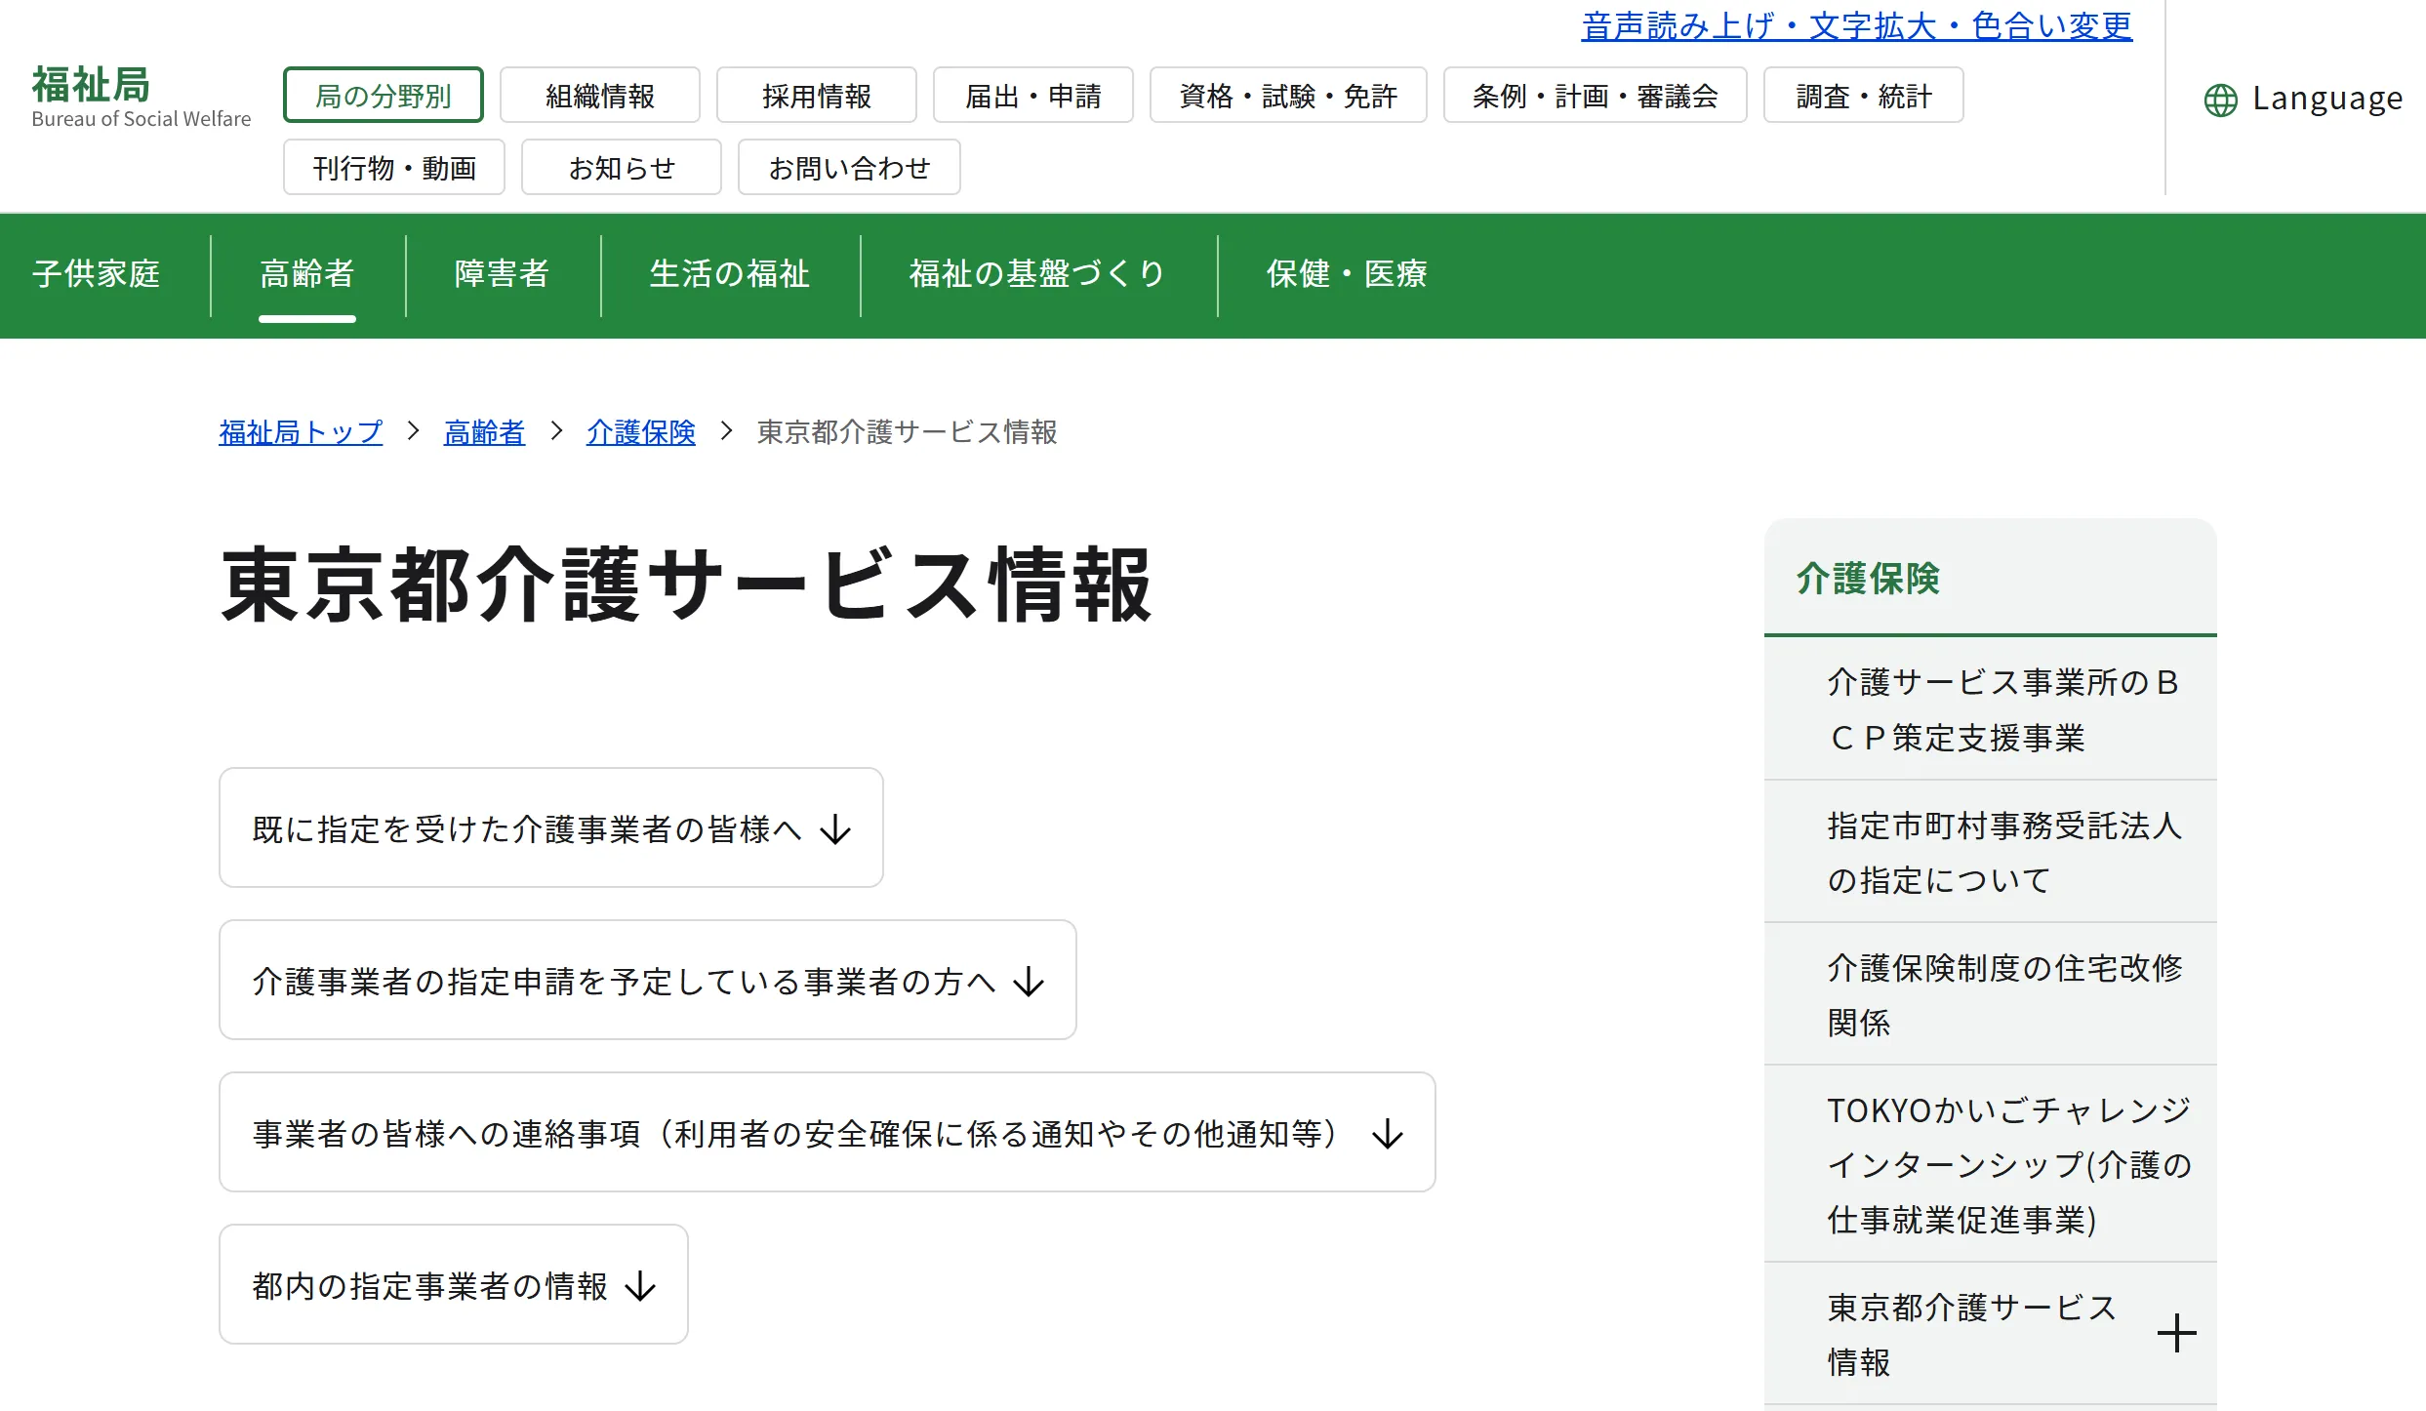Click the お問い合わせ header button
Viewport: 2426px width, 1411px height.
[848, 168]
